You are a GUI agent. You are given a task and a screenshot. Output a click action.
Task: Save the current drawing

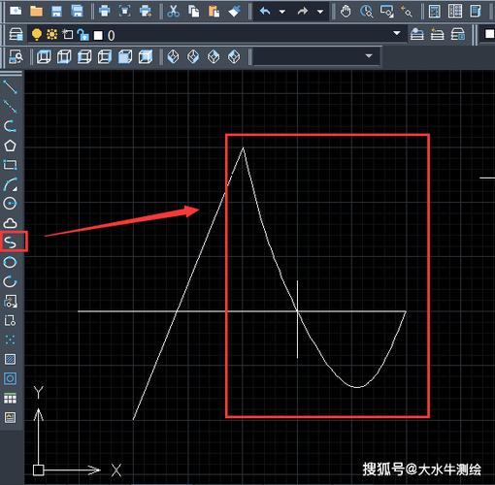coord(56,11)
